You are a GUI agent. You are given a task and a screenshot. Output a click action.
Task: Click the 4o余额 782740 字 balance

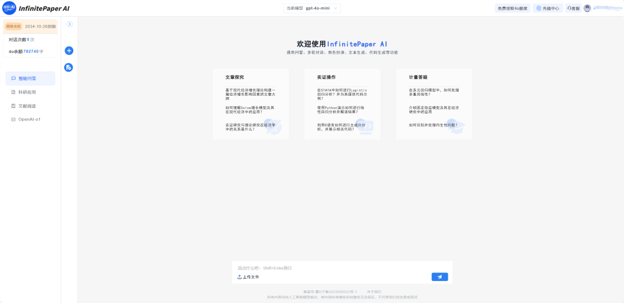point(26,52)
